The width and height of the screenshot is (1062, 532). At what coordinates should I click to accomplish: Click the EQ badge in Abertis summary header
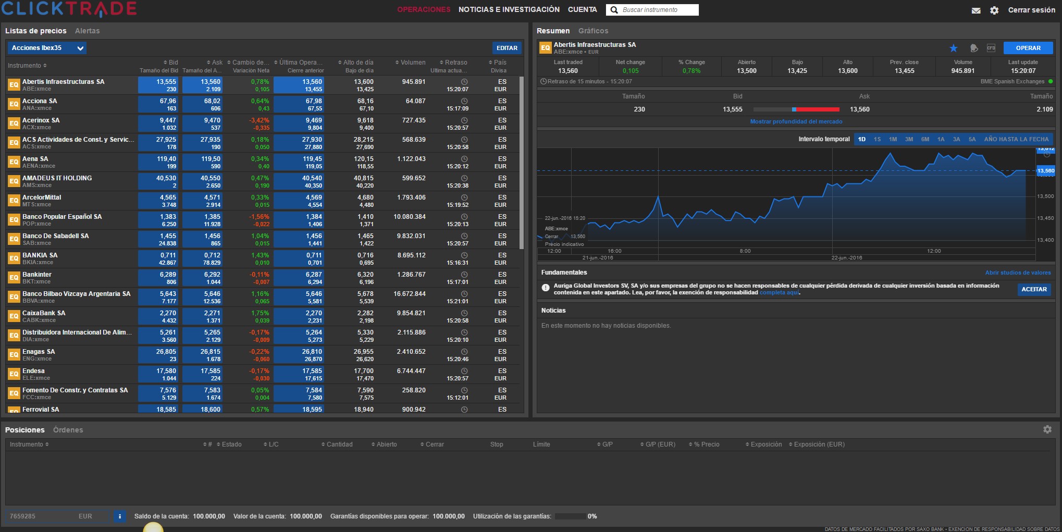pyautogui.click(x=545, y=48)
